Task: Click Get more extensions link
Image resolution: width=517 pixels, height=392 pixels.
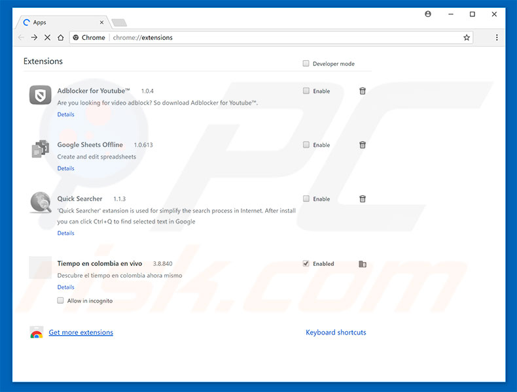Action: click(x=80, y=333)
